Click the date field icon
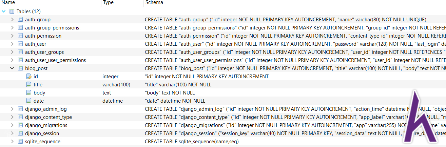446x147 pixels. coord(29,101)
